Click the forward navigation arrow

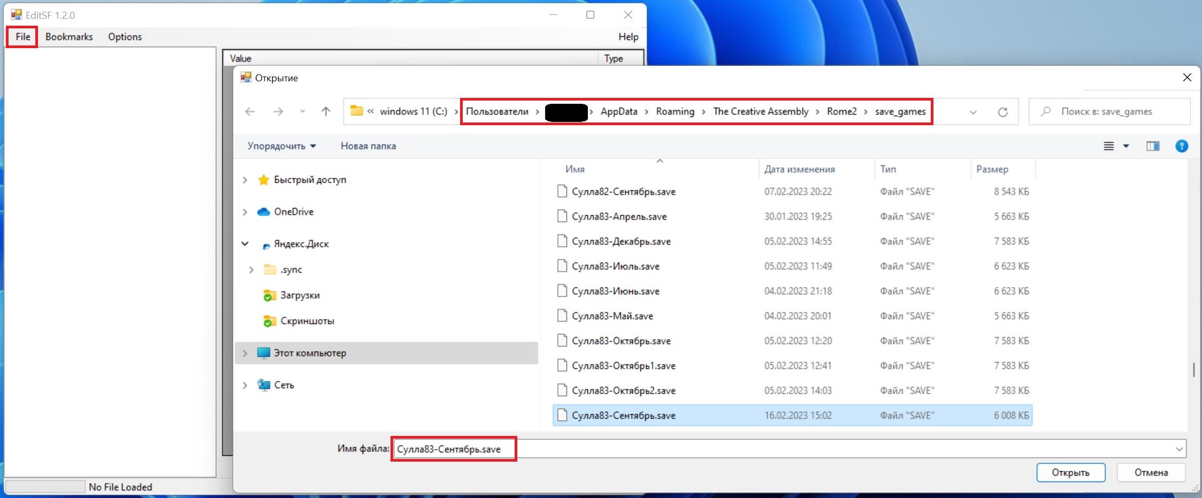coord(278,112)
